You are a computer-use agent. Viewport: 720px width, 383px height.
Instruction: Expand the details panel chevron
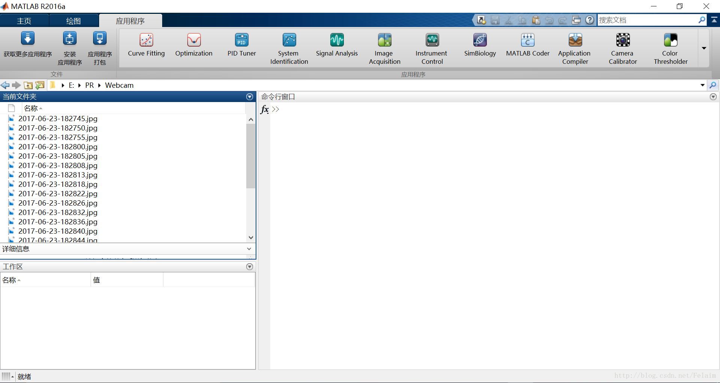(x=249, y=249)
